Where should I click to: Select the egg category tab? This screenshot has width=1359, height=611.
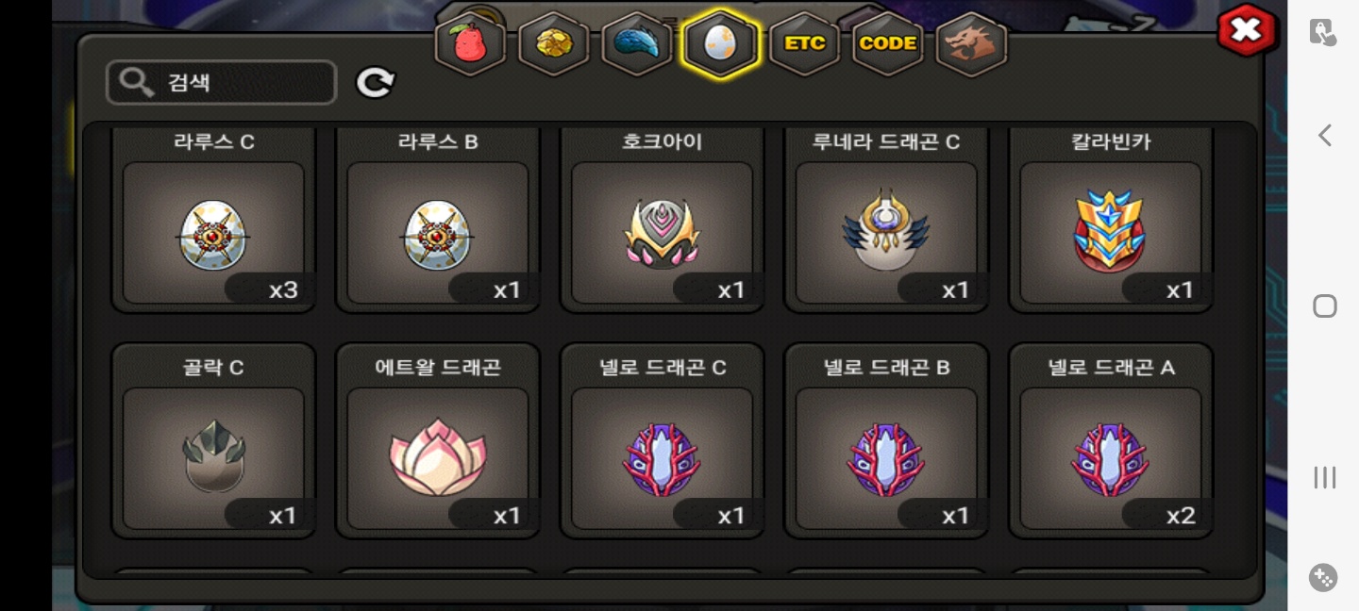tap(720, 44)
